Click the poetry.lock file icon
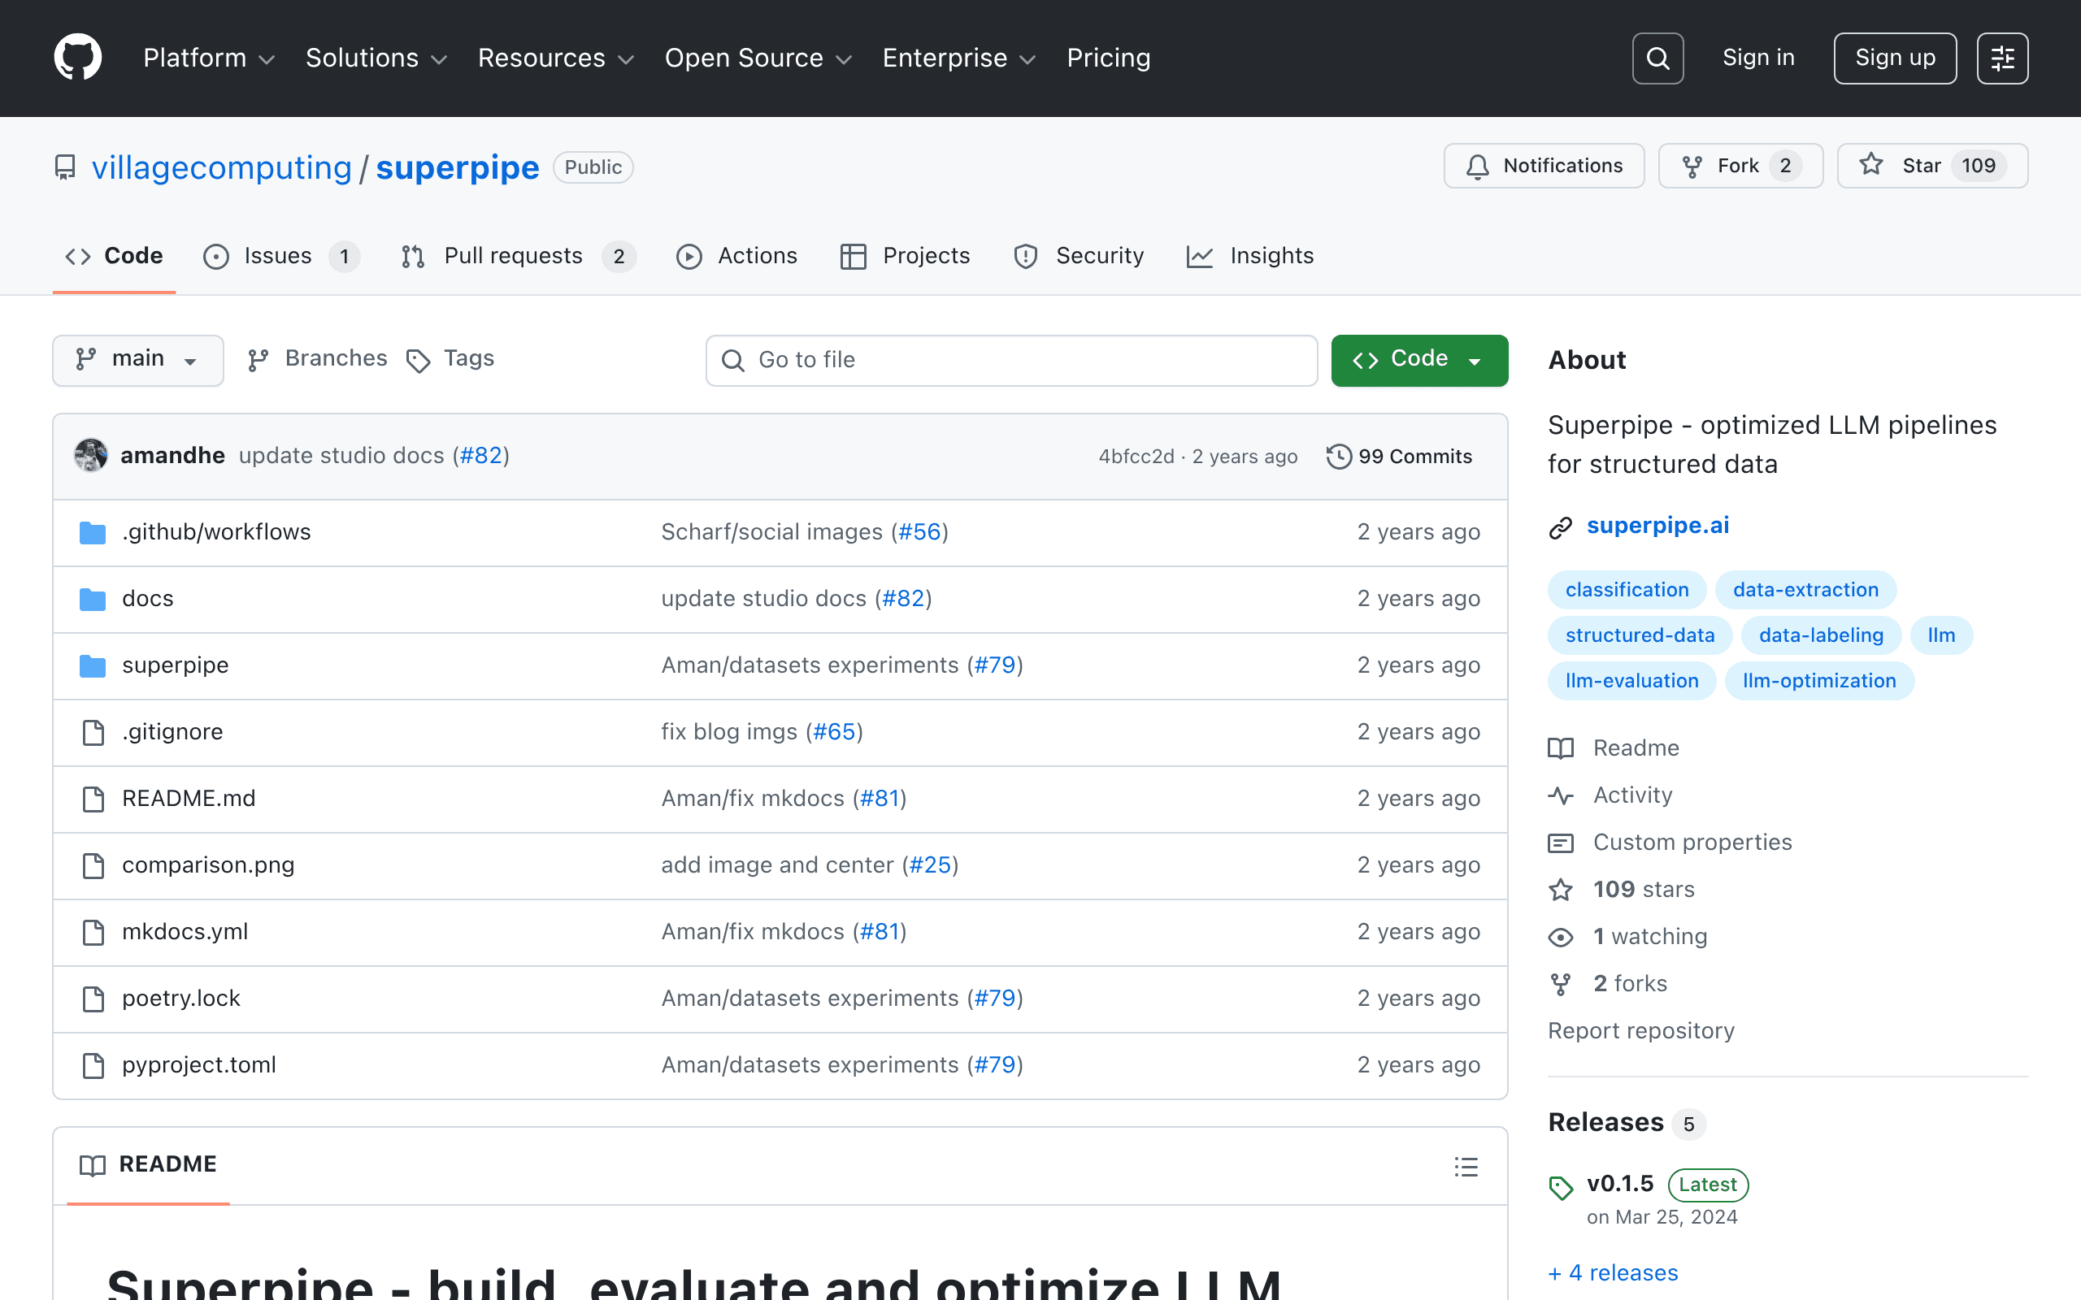Viewport: 2081px width, 1300px height. click(93, 999)
